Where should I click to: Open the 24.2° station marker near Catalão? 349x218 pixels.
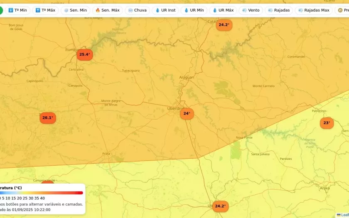[x=224, y=25]
